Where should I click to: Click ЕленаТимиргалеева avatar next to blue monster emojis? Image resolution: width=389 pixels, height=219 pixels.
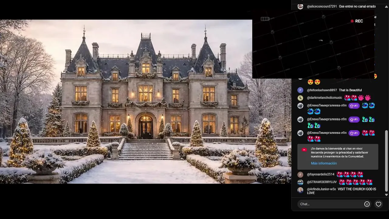[300, 106]
